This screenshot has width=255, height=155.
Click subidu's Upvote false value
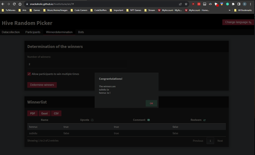[x=66, y=133]
